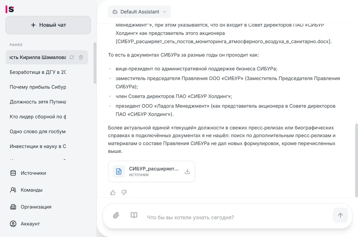Screen dimensions: 358x237
Task: Rate the response with thumbs down
Action: click(x=124, y=193)
